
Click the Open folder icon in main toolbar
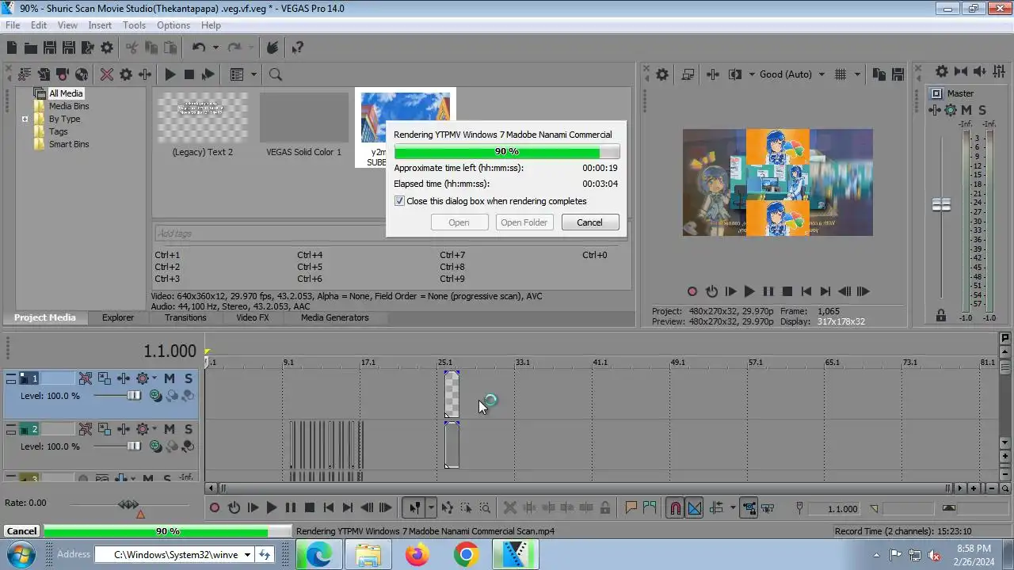30,47
